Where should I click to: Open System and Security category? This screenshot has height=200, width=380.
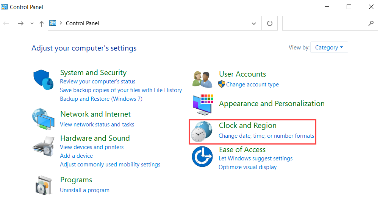93,72
